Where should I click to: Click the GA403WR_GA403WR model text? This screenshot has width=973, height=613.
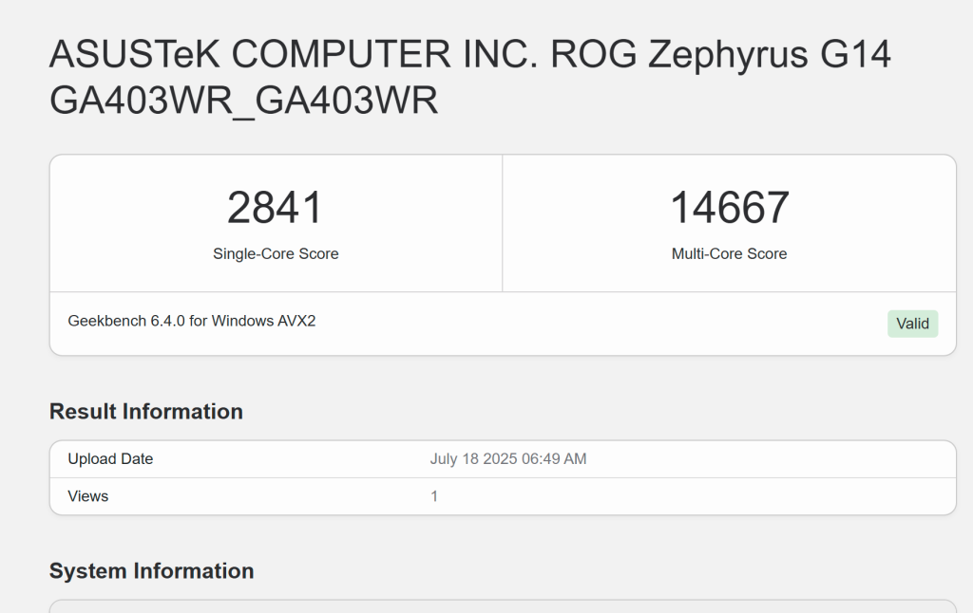pos(242,100)
